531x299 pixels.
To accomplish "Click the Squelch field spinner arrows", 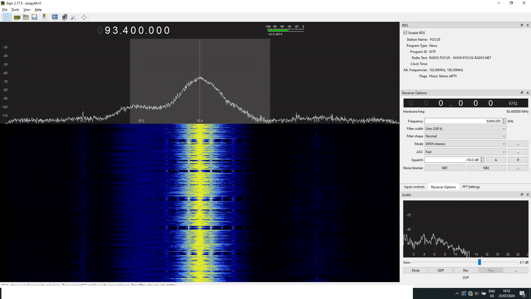I will coord(481,160).
